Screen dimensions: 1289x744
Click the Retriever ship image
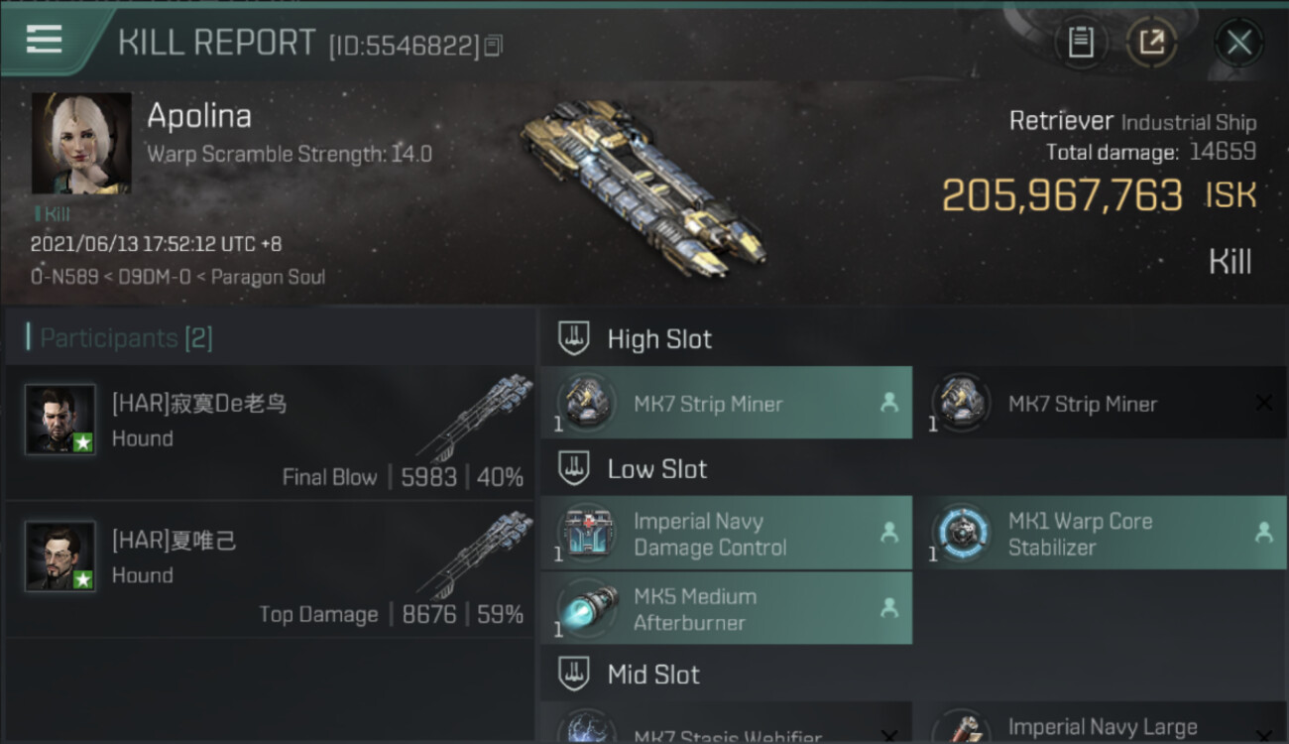click(x=643, y=187)
